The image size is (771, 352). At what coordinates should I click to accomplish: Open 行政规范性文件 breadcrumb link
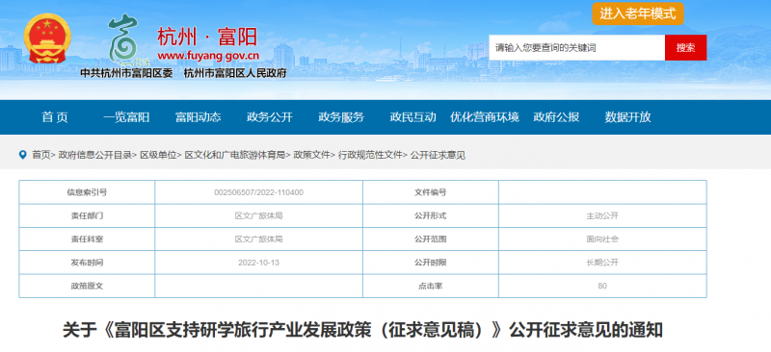[370, 155]
